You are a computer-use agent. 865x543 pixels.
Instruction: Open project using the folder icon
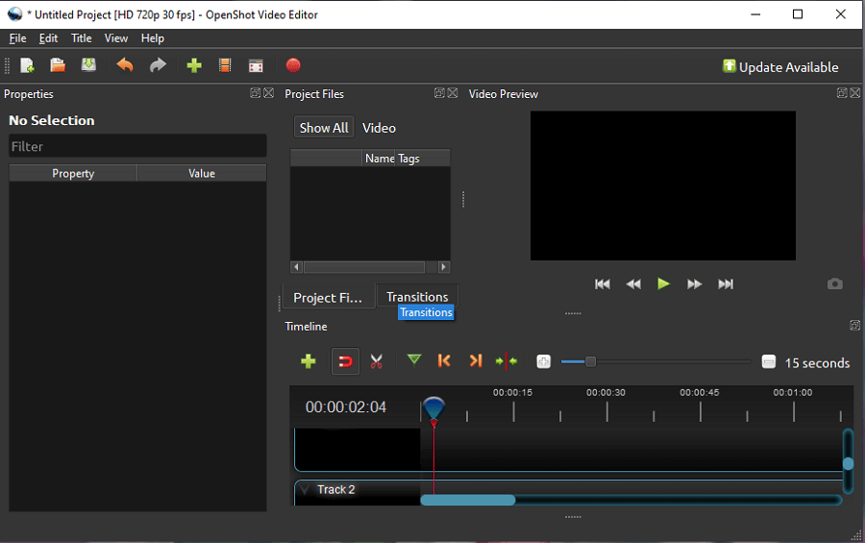pyautogui.click(x=58, y=65)
